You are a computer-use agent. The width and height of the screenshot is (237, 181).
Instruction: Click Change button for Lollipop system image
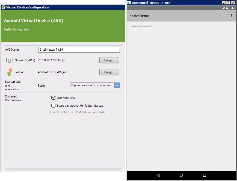point(109,72)
